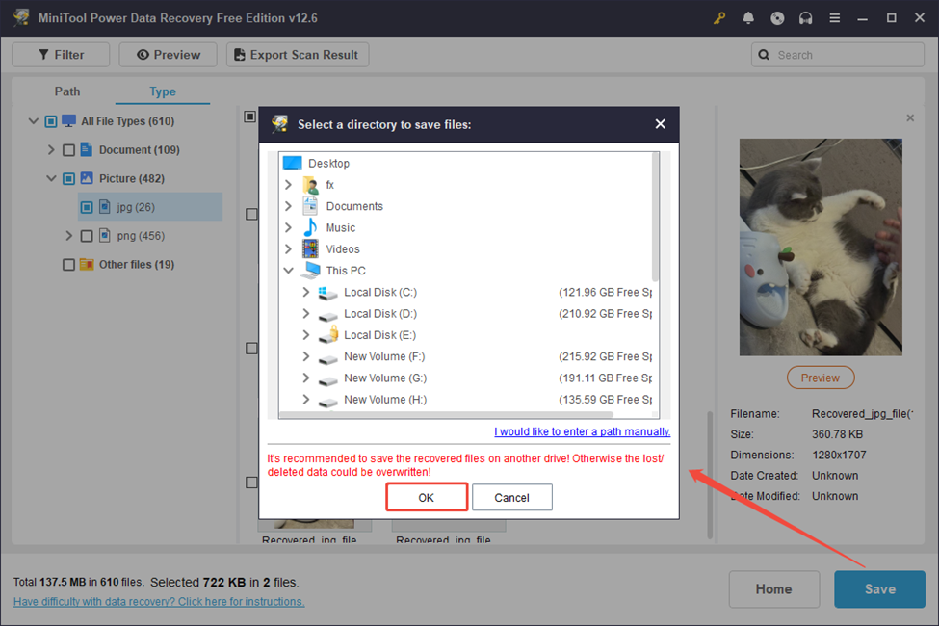Viewport: 939px width, 626px height.
Task: Collapse the All File Types tree node
Action: tap(34, 121)
